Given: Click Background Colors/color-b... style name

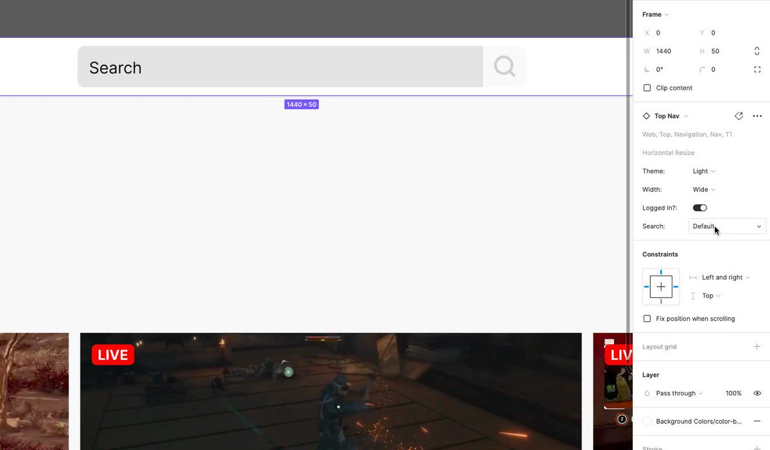Looking at the screenshot, I should click(x=699, y=421).
